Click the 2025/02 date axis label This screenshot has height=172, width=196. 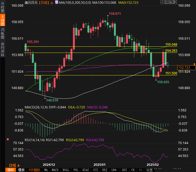153,164
